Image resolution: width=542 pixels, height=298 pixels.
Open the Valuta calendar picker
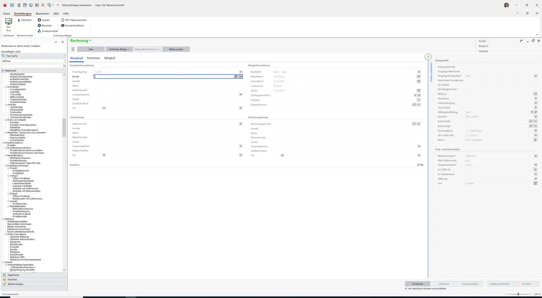(x=419, y=91)
